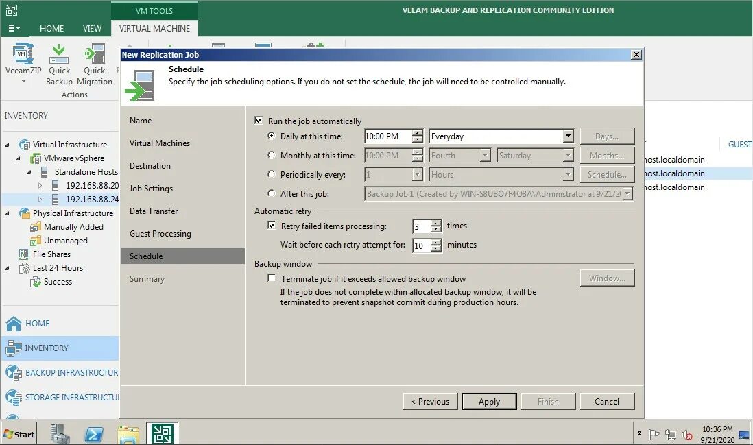The image size is (753, 445).
Task: Select the VIRTUAL MACHINE ribbon tab
Action: pos(154,28)
